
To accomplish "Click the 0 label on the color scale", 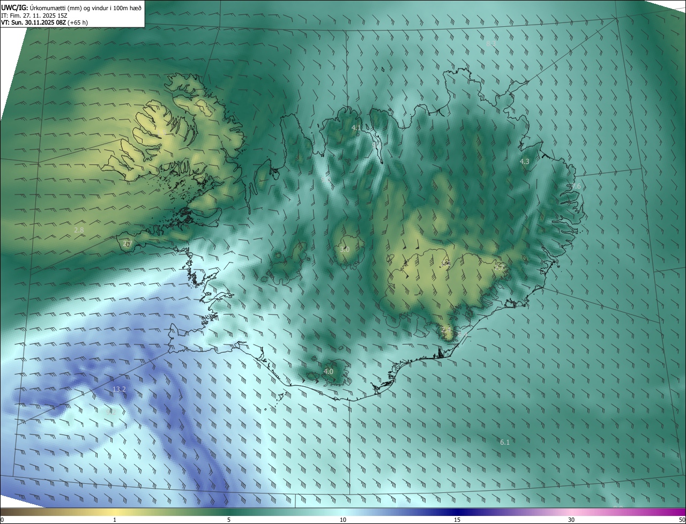I will (2, 520).
